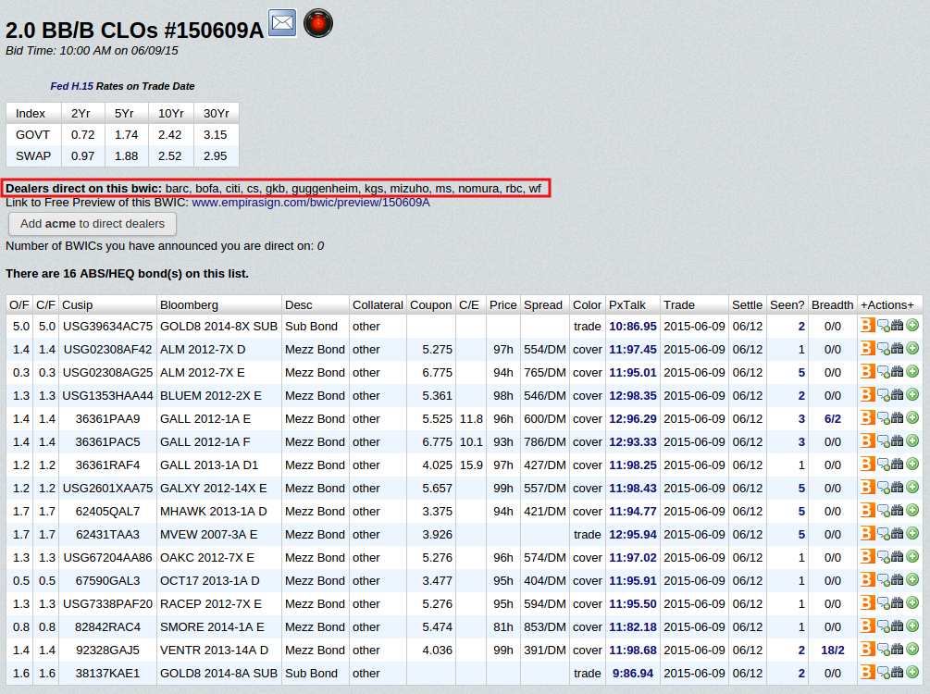
Task: Click the red HAL eye icon
Action: coord(318,23)
